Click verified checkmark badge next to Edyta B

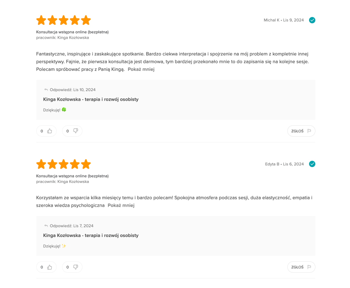pos(312,164)
